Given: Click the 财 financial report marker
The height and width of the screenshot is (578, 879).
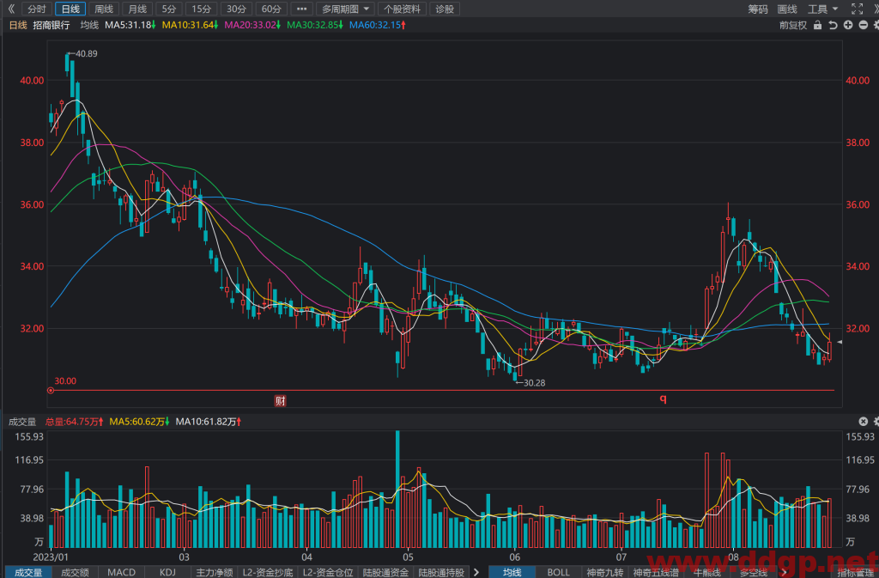Looking at the screenshot, I should (281, 401).
